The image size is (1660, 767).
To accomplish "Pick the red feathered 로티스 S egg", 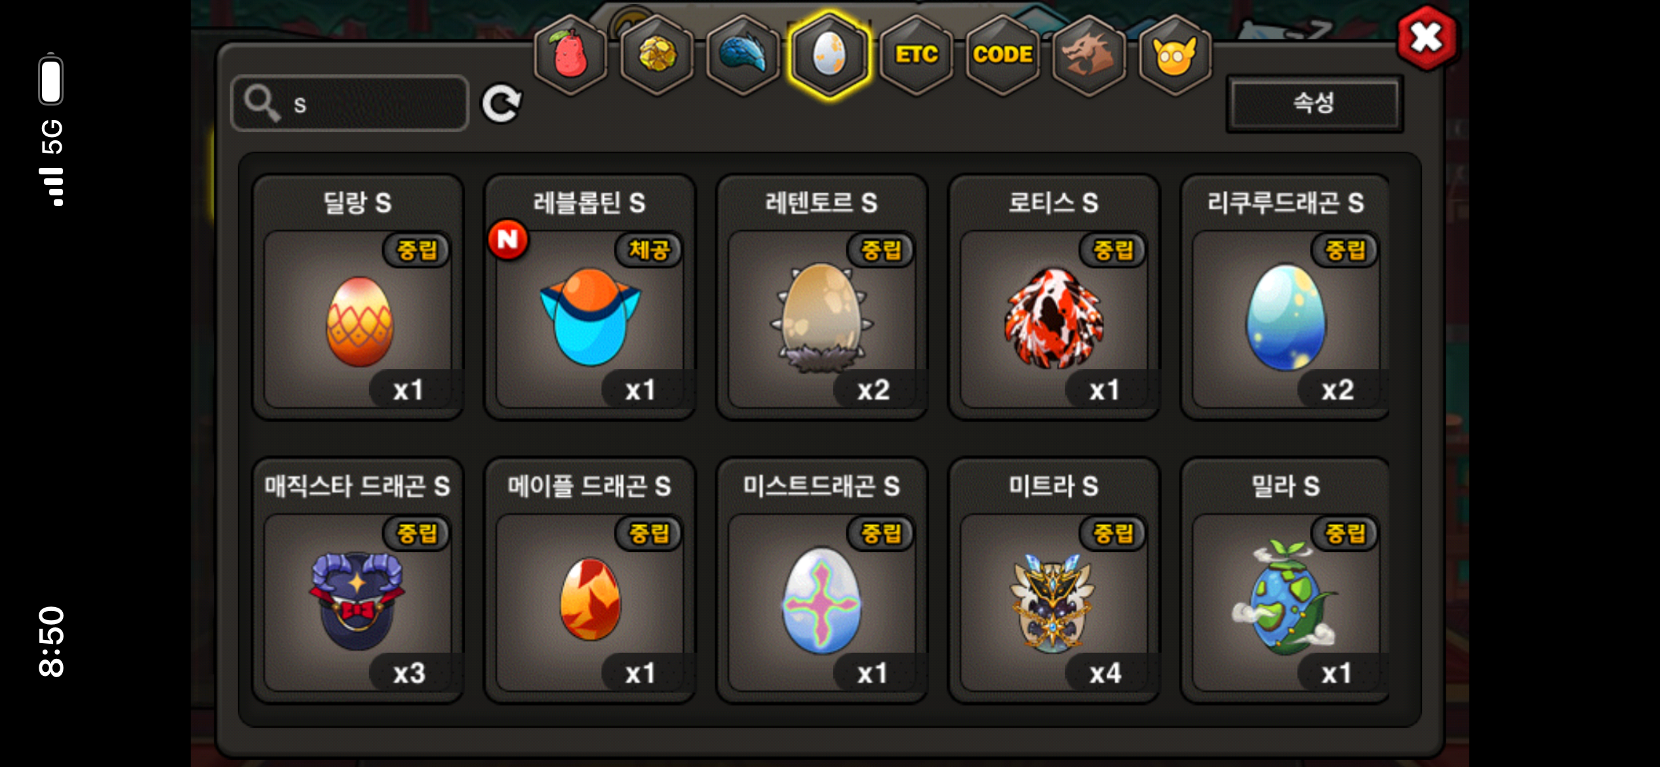I will coord(1054,297).
